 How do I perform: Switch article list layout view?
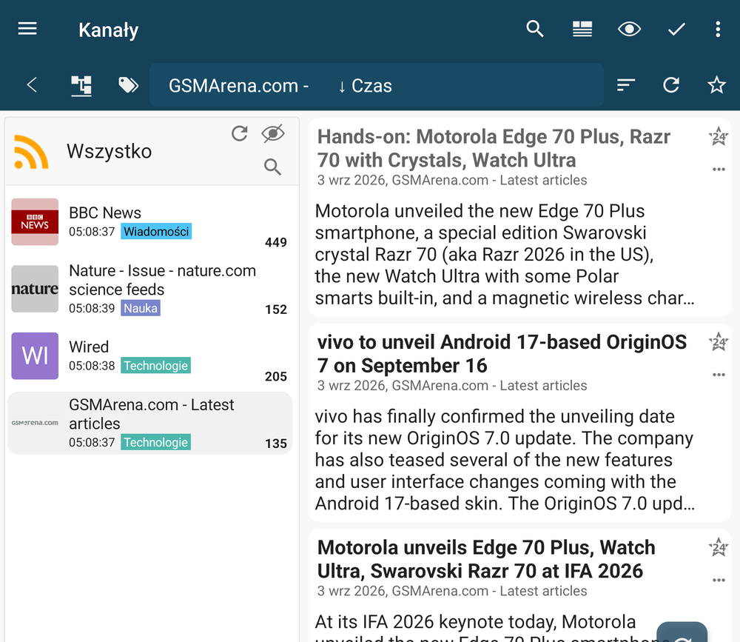coord(582,30)
